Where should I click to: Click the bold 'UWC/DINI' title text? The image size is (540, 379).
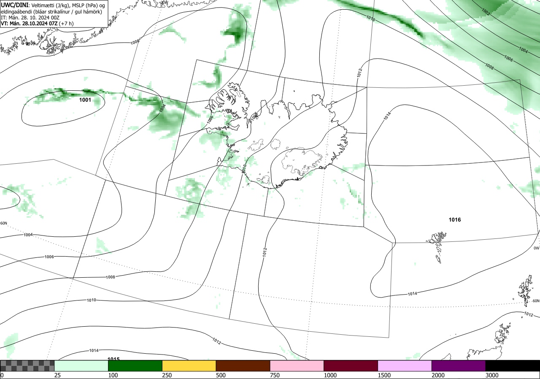tap(15, 5)
